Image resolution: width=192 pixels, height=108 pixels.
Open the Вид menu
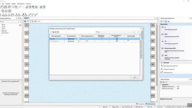3,4
